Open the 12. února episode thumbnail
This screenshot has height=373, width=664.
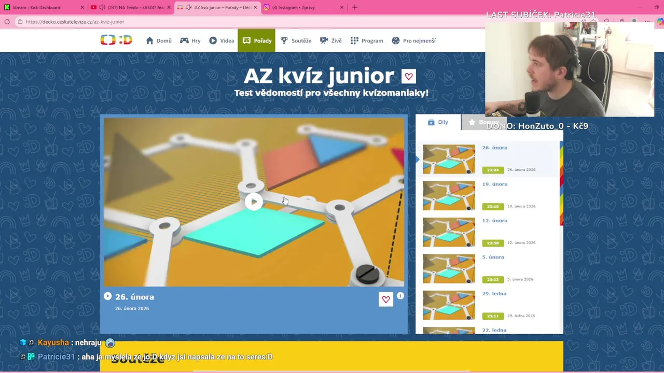[449, 232]
